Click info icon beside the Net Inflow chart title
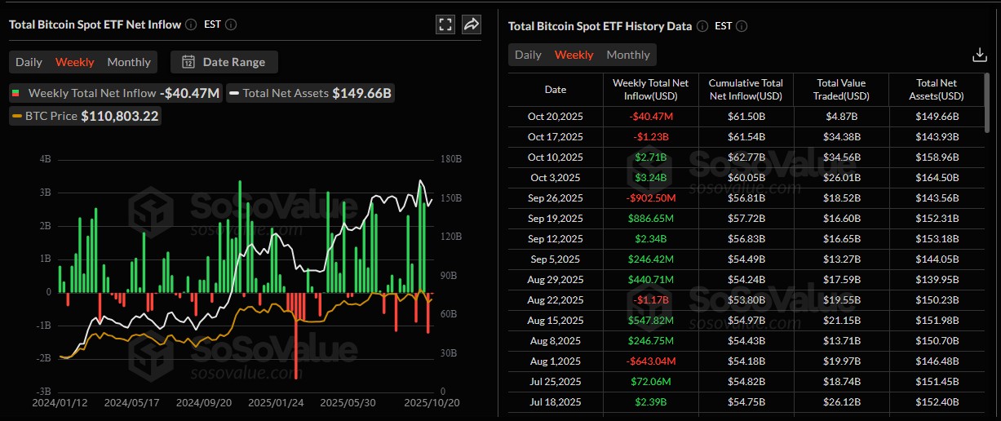Image resolution: width=1001 pixels, height=421 pixels. [191, 24]
